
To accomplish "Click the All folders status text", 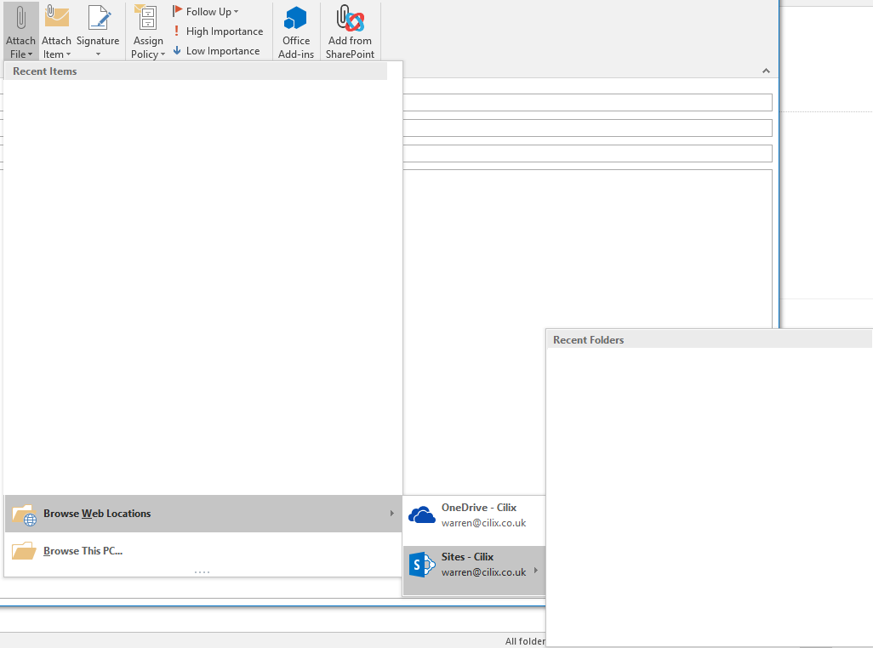I will [x=525, y=641].
